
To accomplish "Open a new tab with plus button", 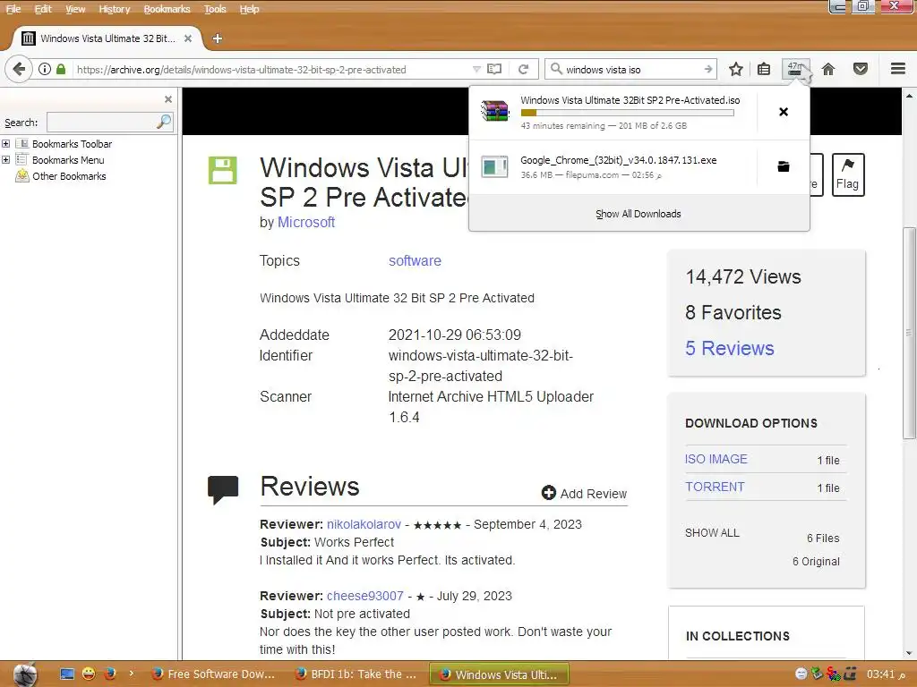I will pyautogui.click(x=218, y=38).
